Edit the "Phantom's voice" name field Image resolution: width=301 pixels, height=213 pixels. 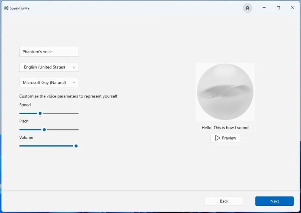coord(49,52)
